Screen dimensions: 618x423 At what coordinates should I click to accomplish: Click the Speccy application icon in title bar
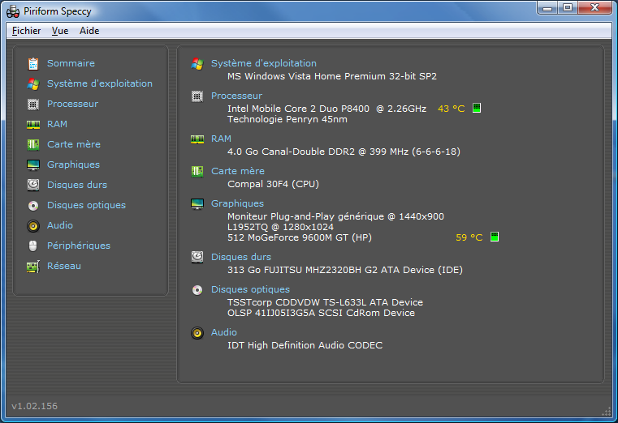coord(13,11)
